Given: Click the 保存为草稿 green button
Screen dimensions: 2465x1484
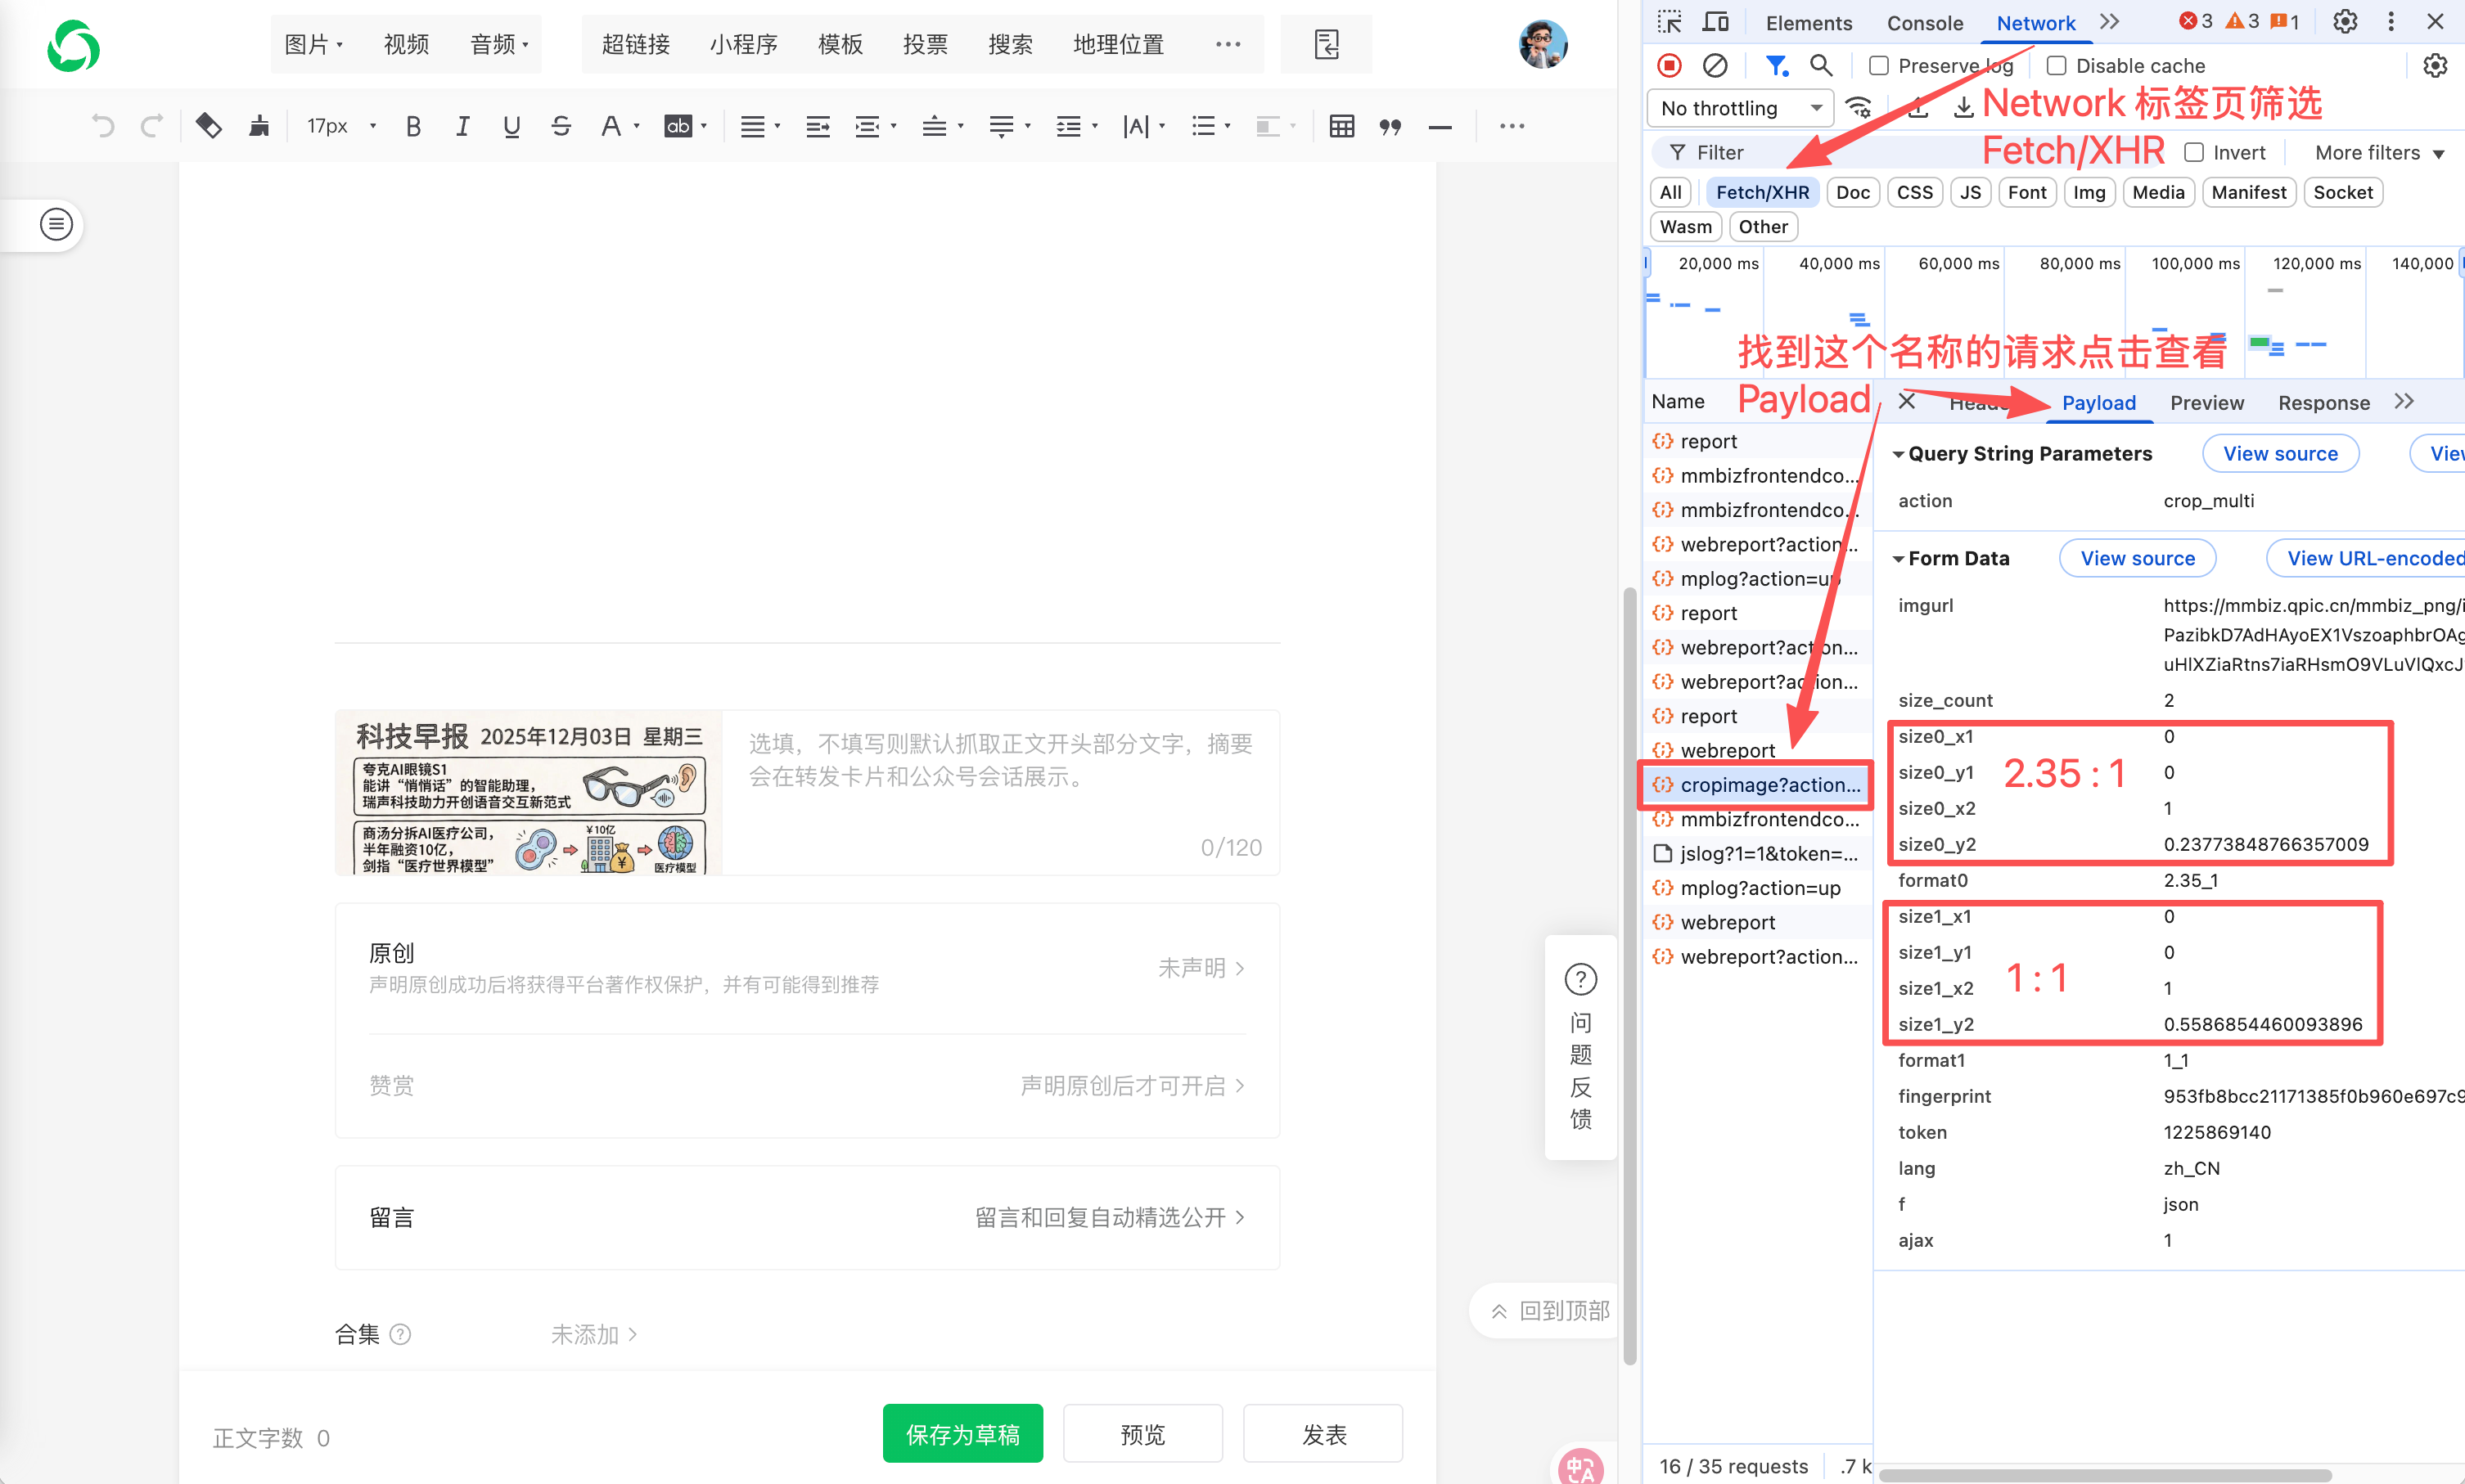Looking at the screenshot, I should [x=962, y=1434].
